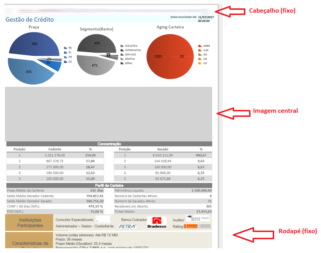Click the Bradesco bank logo
Screen dimensions: 321x253
click(x=157, y=222)
